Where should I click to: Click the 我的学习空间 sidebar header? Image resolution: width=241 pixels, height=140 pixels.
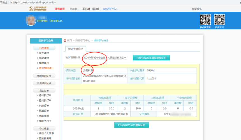tap(46, 41)
